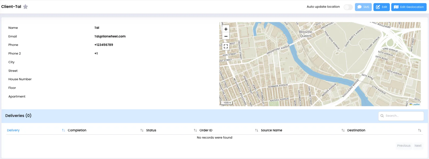Click the Blissville, Queens map label
Viewport: 429px width, 159px height.
(x=306, y=34)
